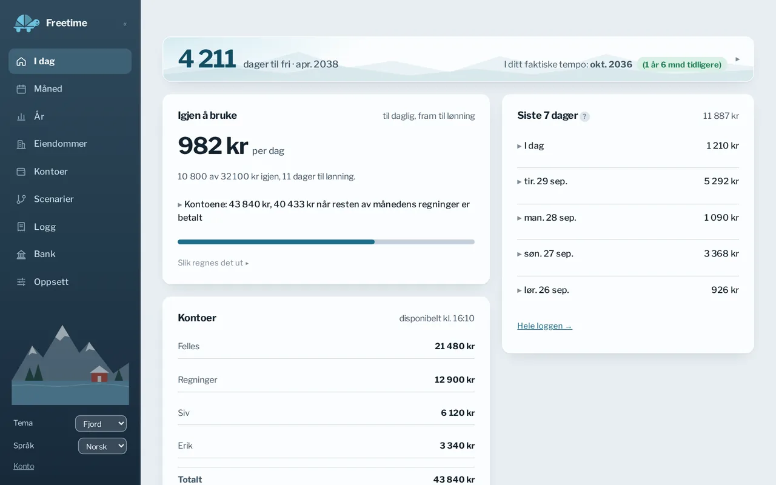
Task: Open Kontoer via its card icon
Action: pos(21,172)
